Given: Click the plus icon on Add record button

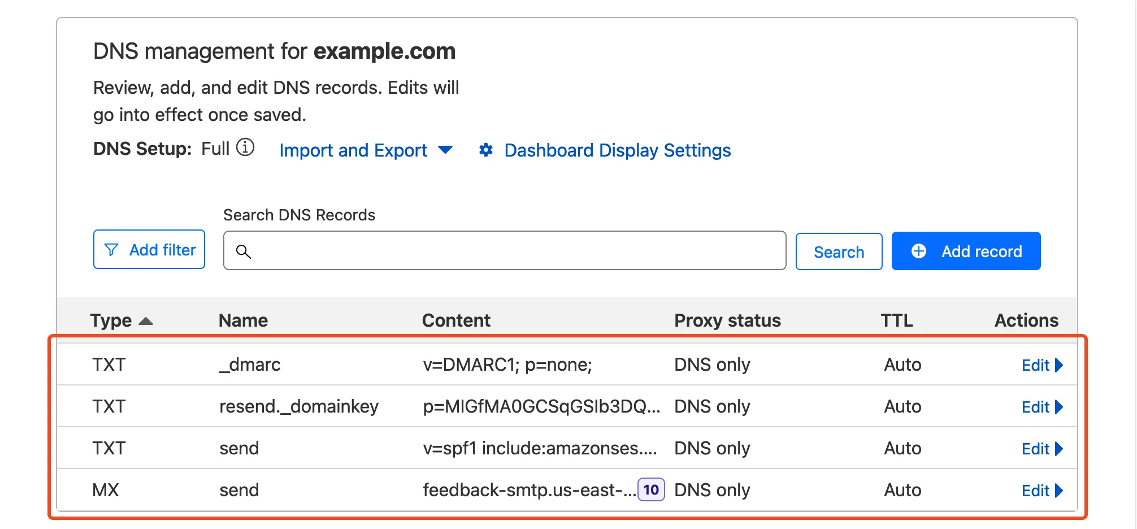Looking at the screenshot, I should click(x=918, y=251).
